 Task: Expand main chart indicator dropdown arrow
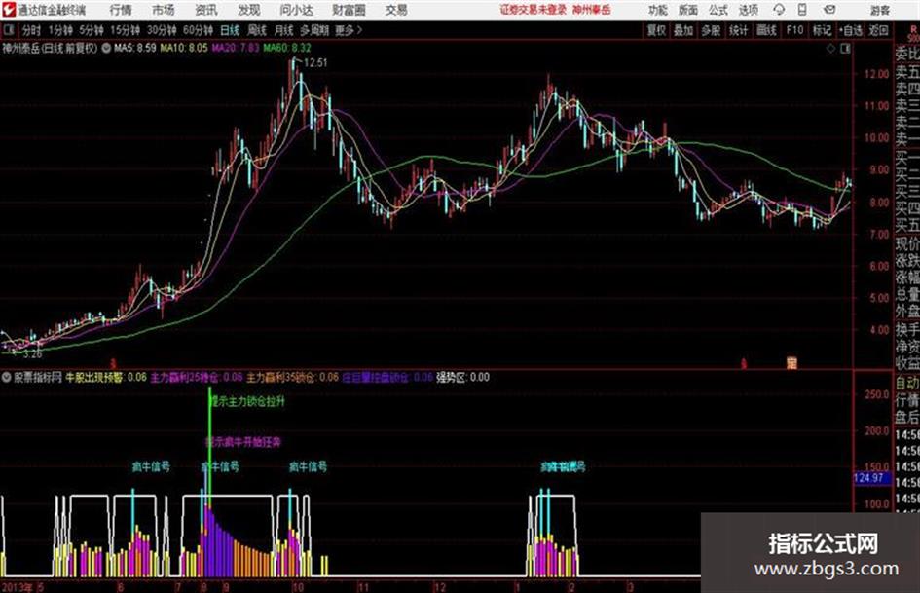tap(106, 48)
